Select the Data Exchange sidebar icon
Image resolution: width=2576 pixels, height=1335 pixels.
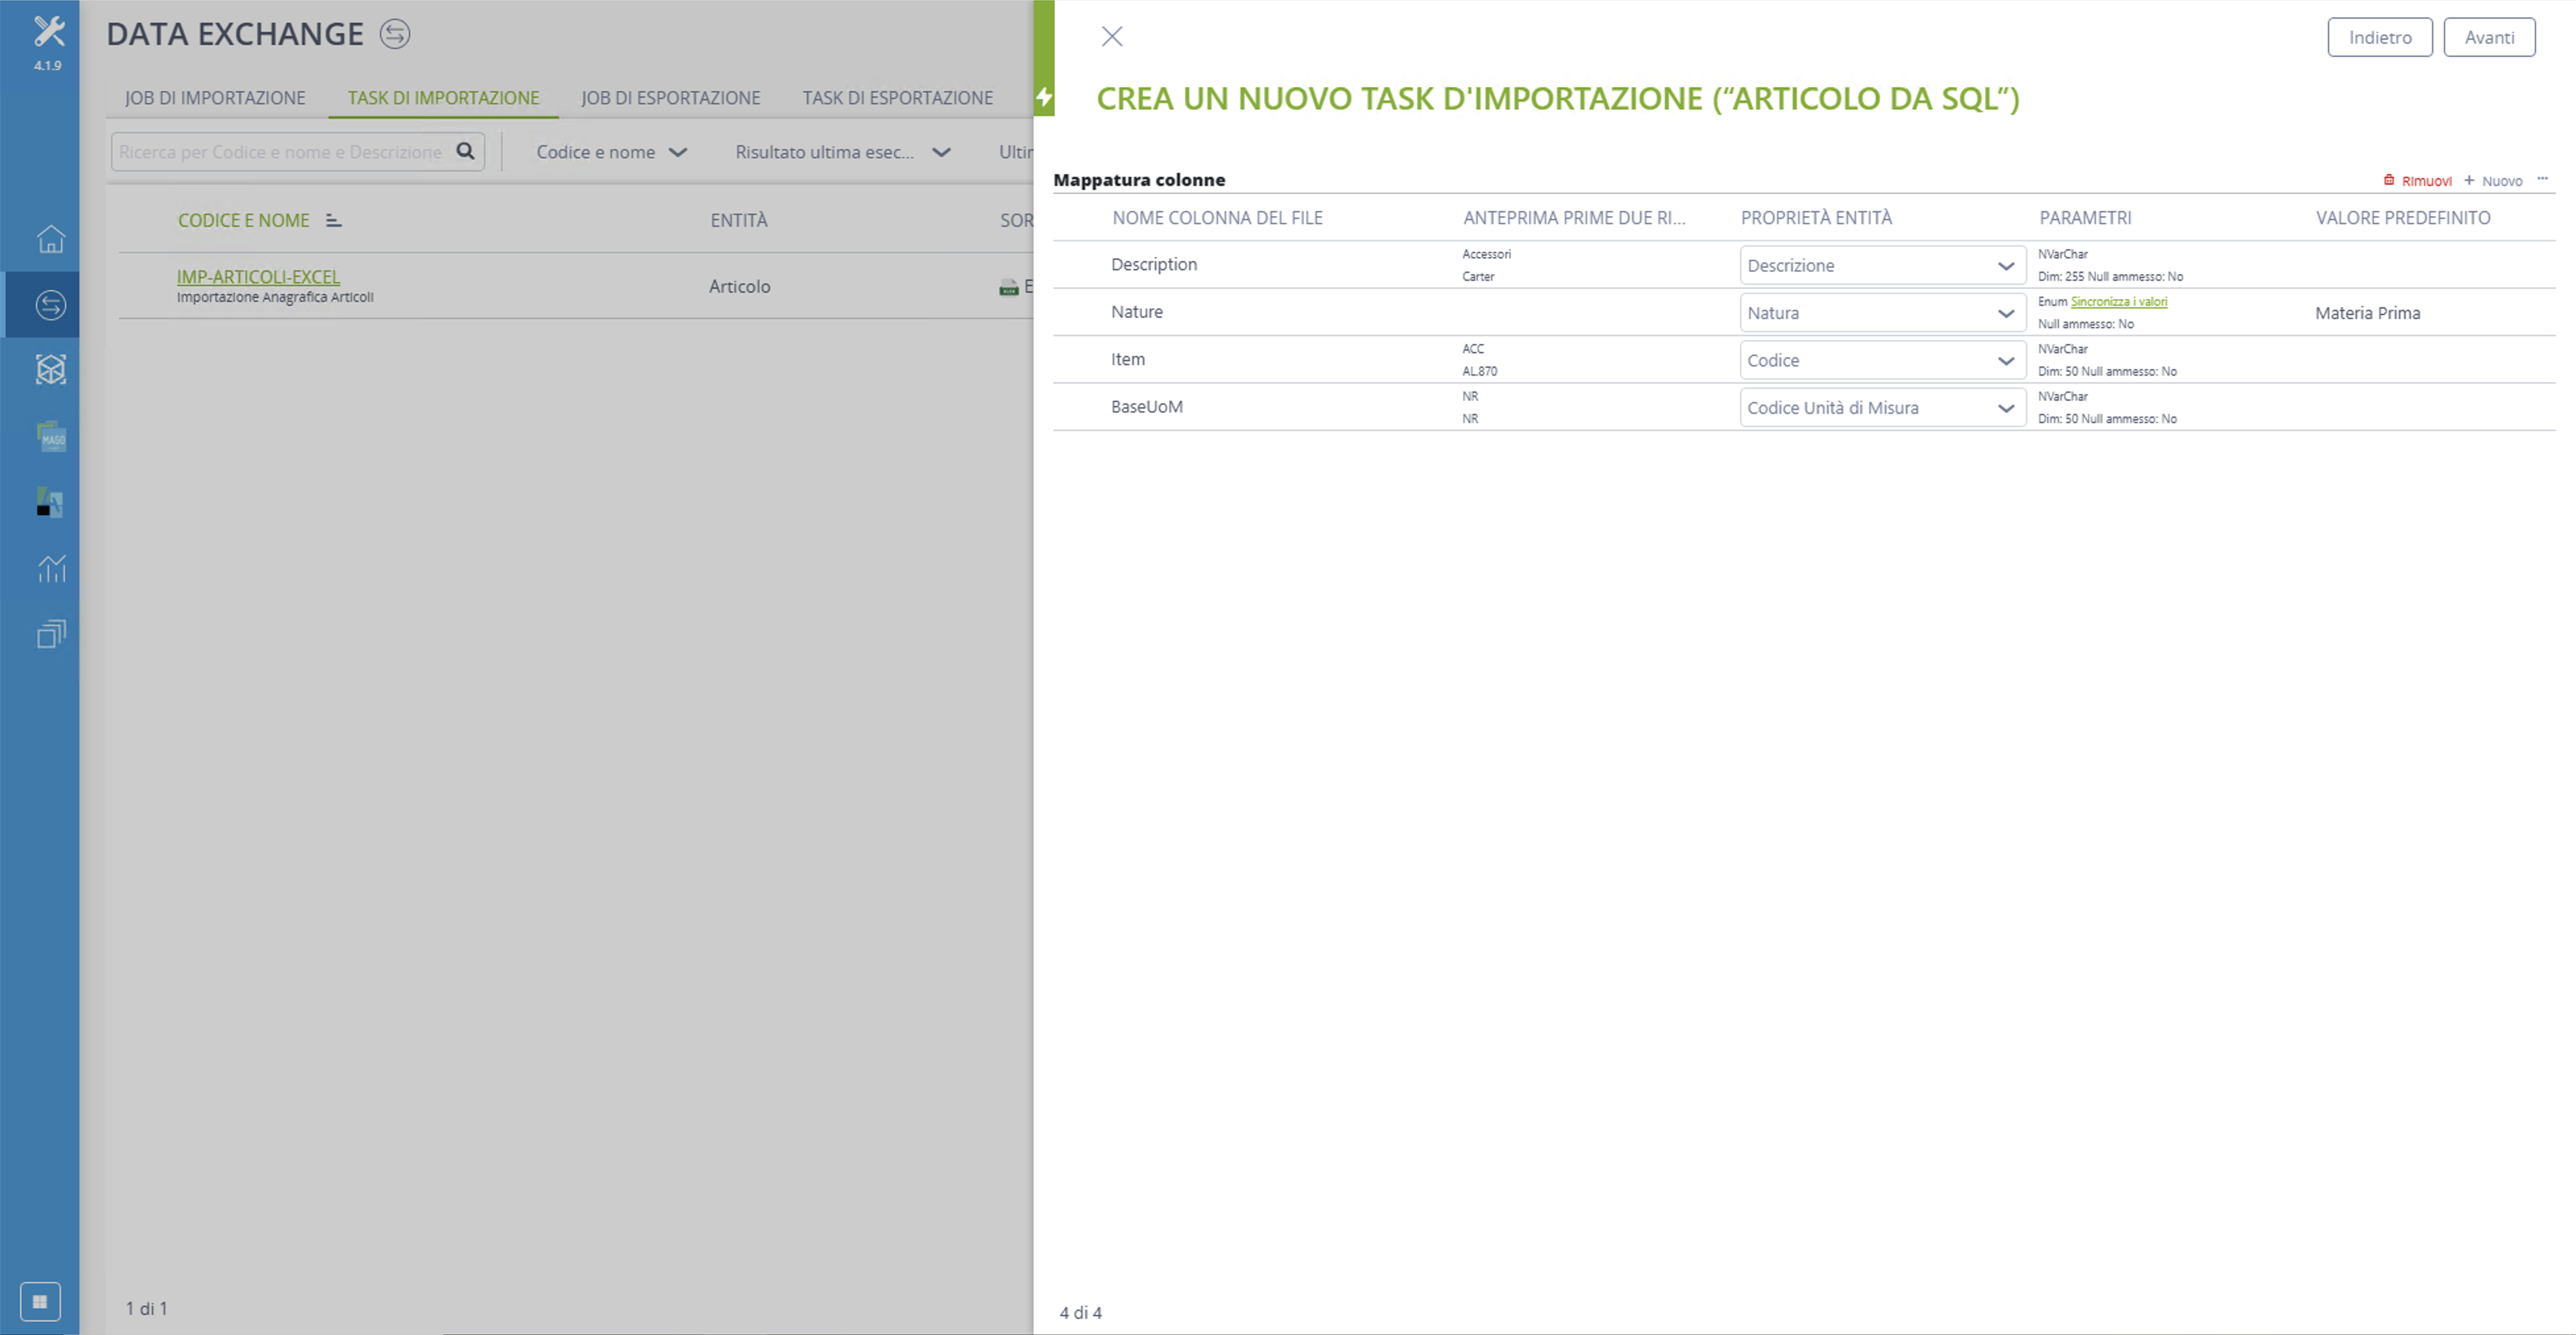[x=51, y=305]
